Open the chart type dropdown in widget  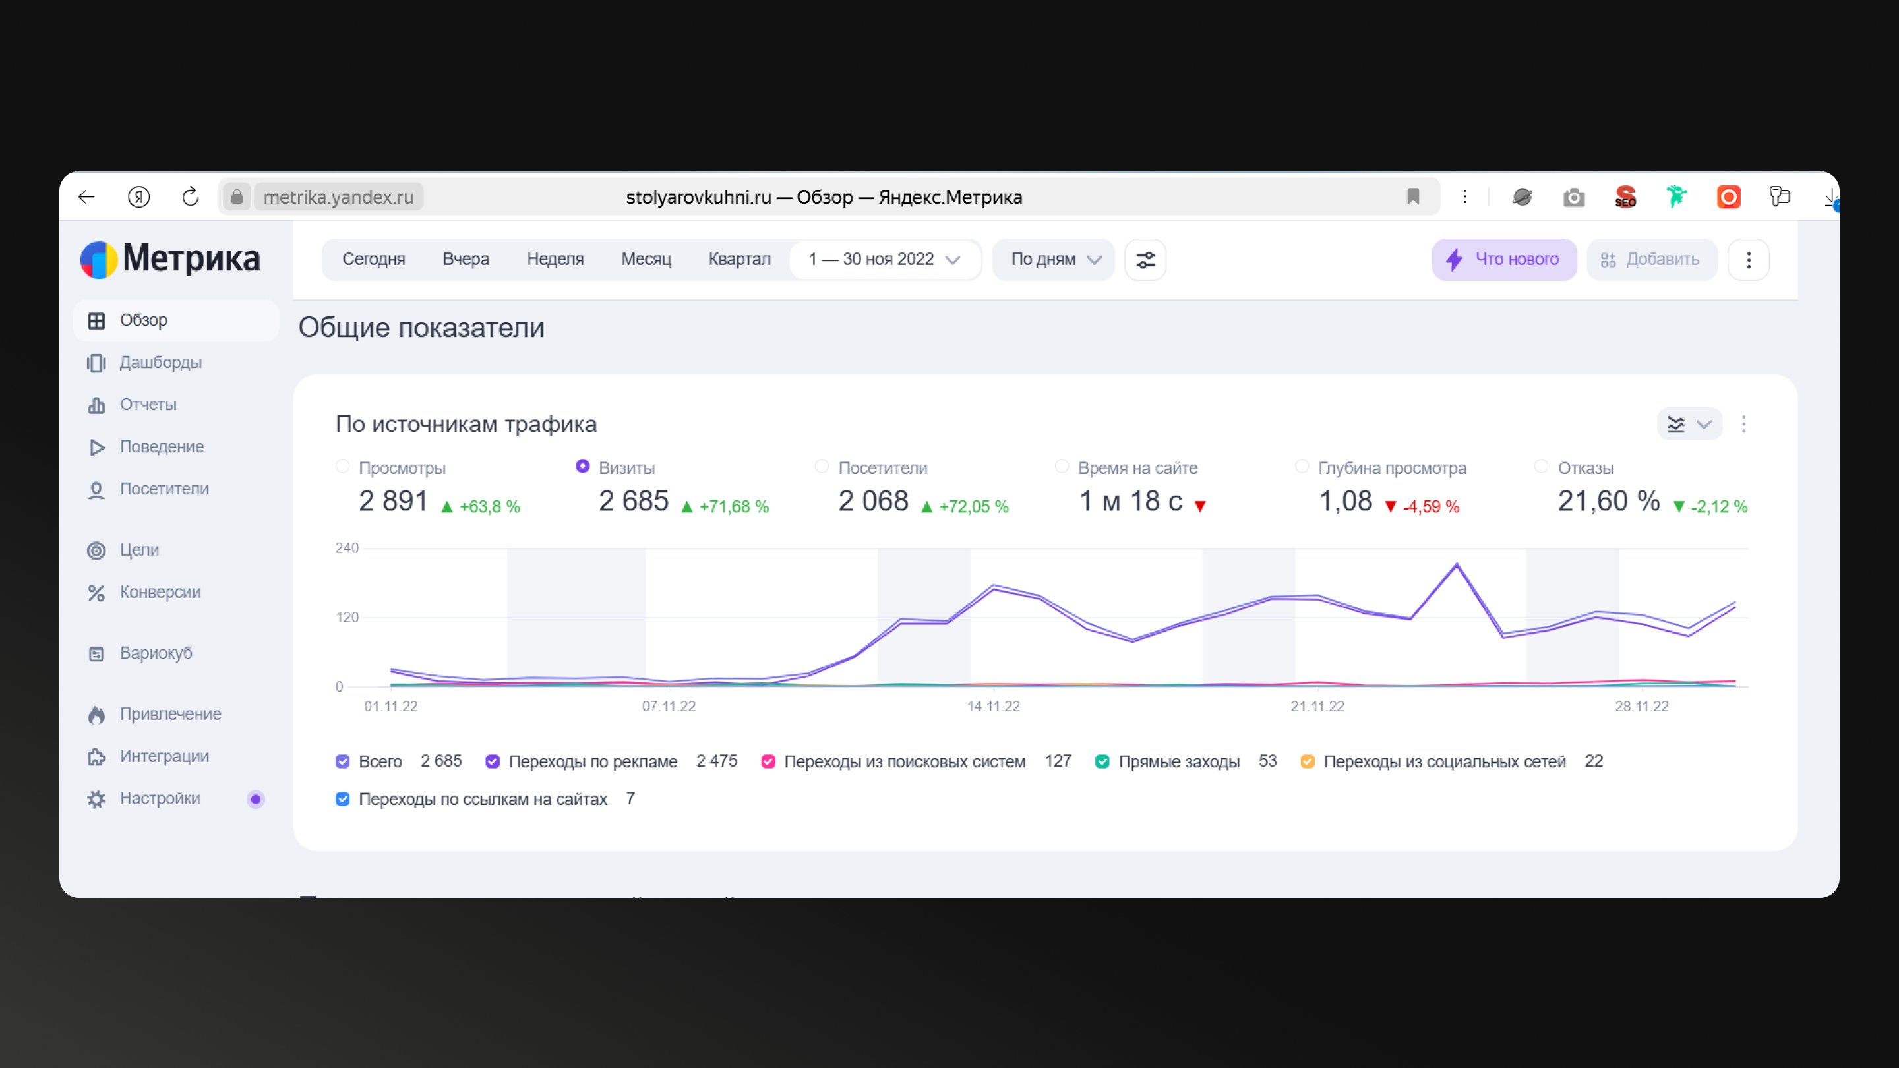coord(1689,424)
